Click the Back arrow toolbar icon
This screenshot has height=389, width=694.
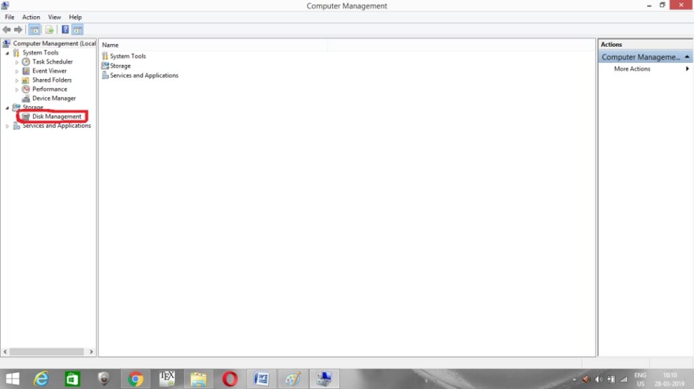pyautogui.click(x=7, y=30)
